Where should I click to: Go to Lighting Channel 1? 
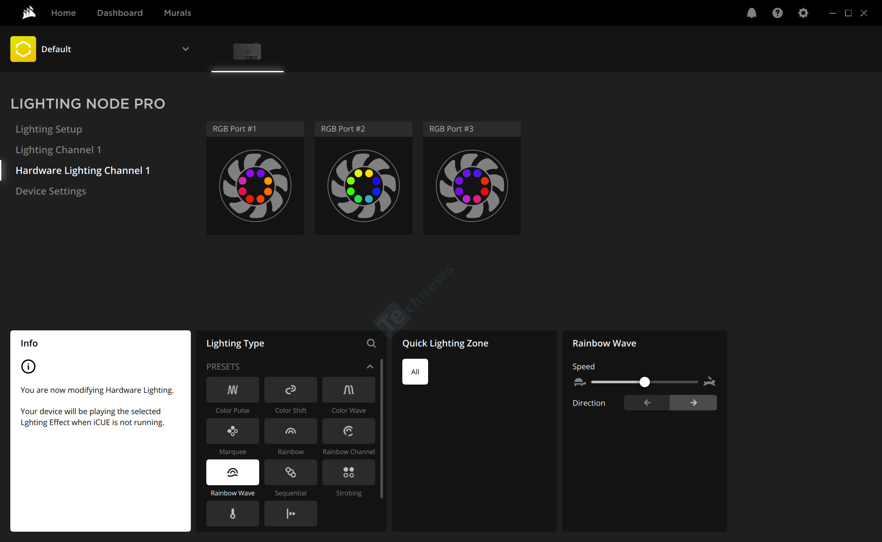58,150
